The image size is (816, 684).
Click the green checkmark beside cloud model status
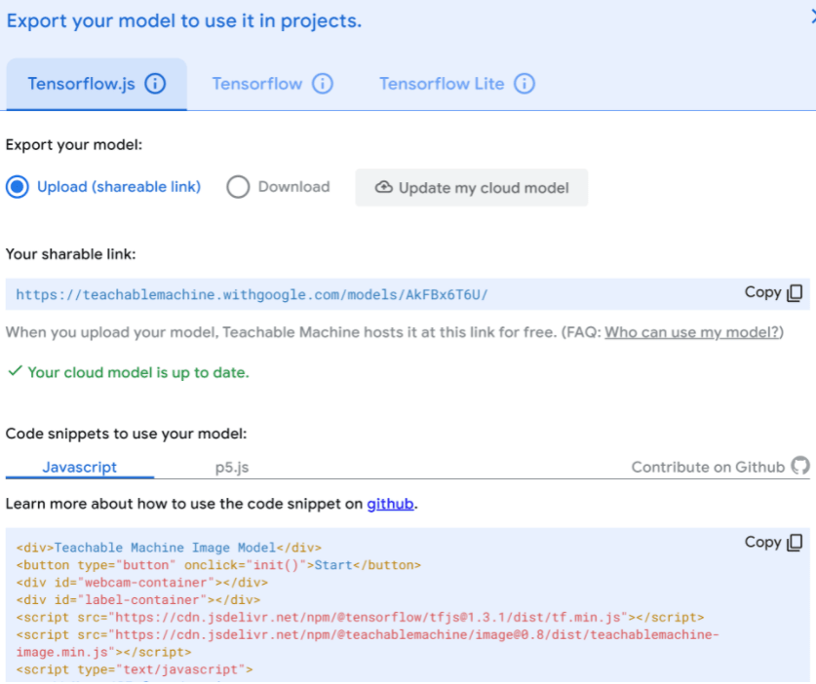tap(15, 371)
